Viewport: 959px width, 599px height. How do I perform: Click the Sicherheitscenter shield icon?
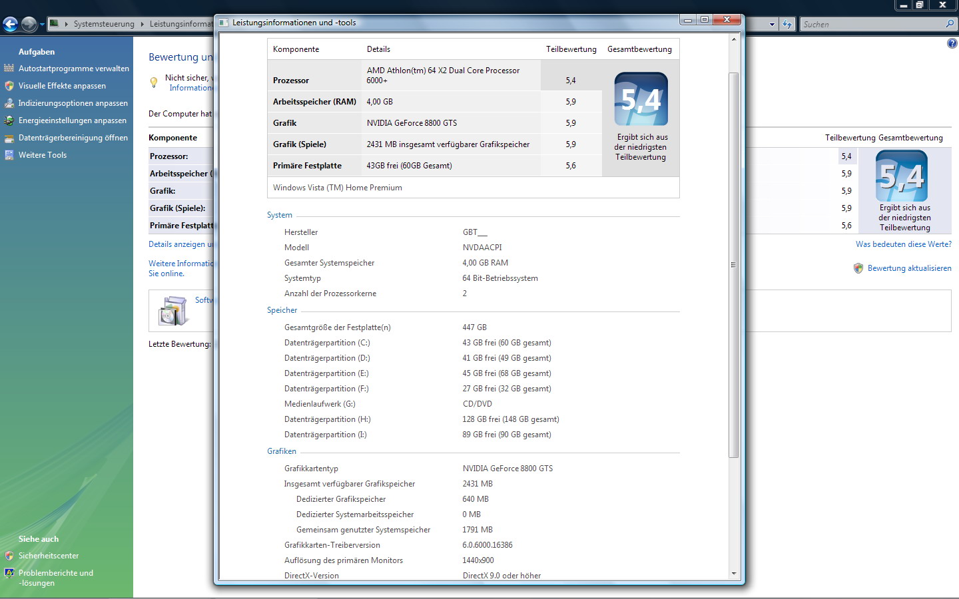9,556
